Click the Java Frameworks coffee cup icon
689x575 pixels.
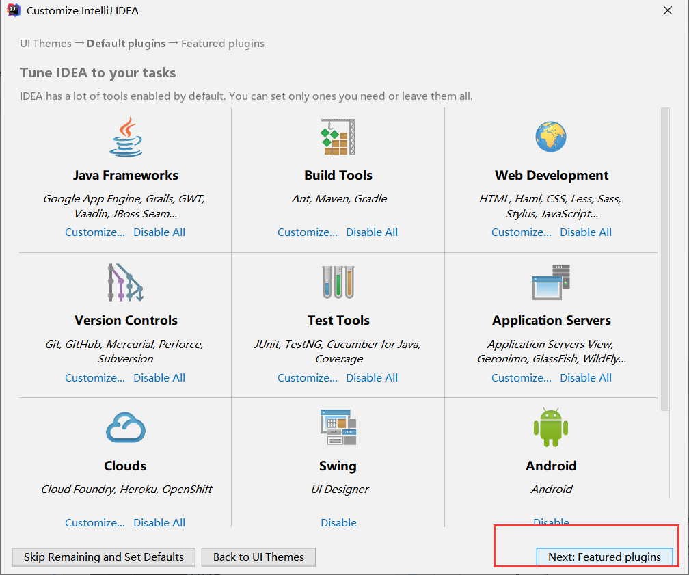click(x=126, y=136)
